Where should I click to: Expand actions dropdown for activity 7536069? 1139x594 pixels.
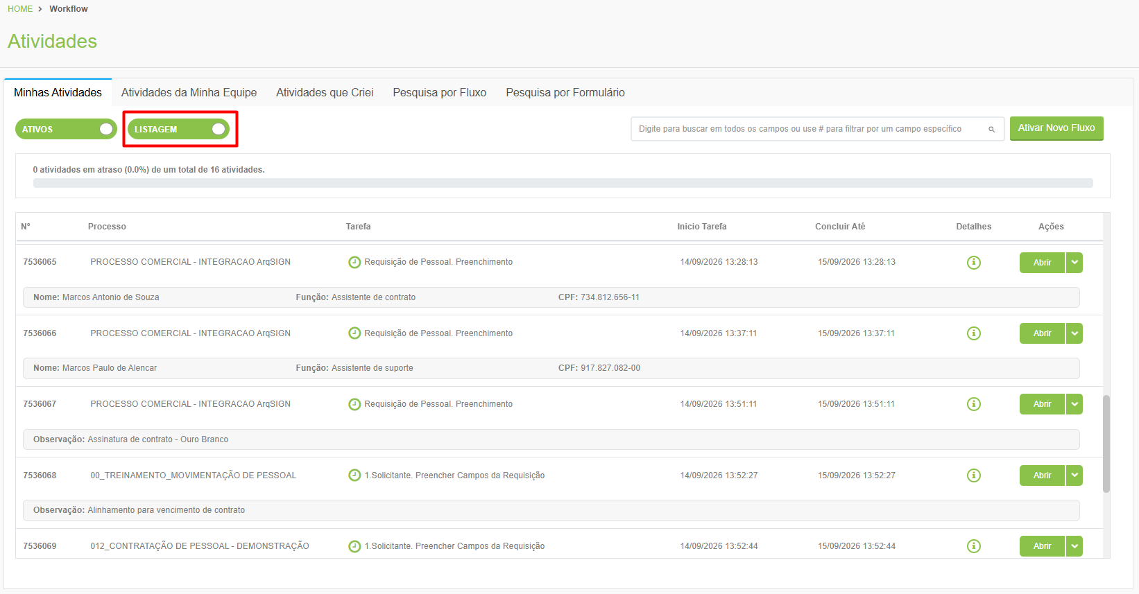(x=1074, y=546)
